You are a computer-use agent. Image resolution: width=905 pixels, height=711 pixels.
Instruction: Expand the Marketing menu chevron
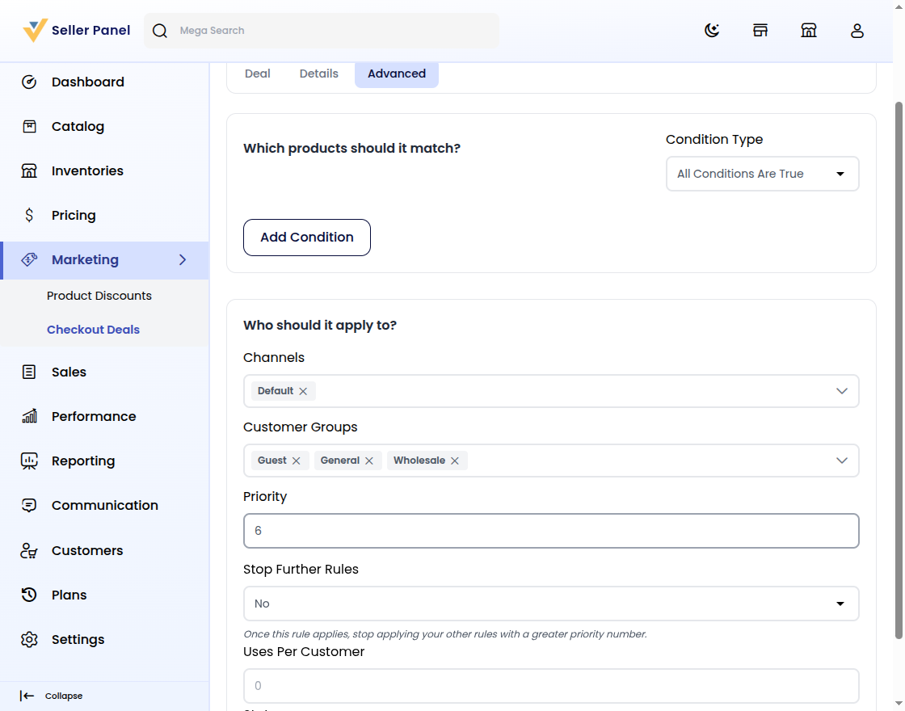183,259
